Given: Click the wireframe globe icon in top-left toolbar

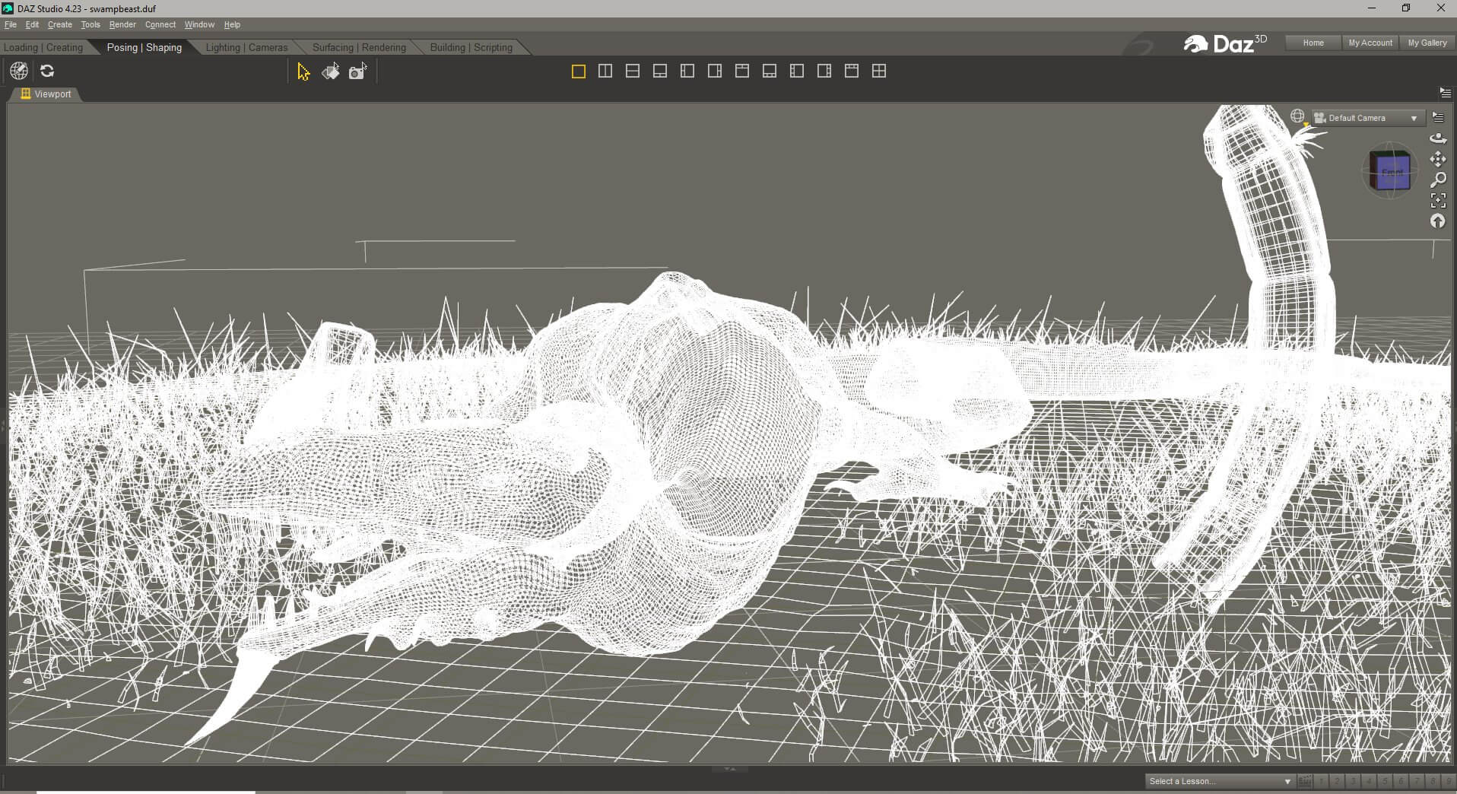Looking at the screenshot, I should tap(19, 71).
